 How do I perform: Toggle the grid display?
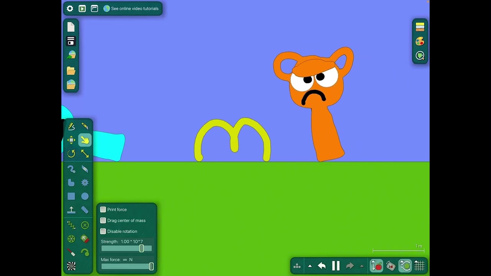pos(419,266)
